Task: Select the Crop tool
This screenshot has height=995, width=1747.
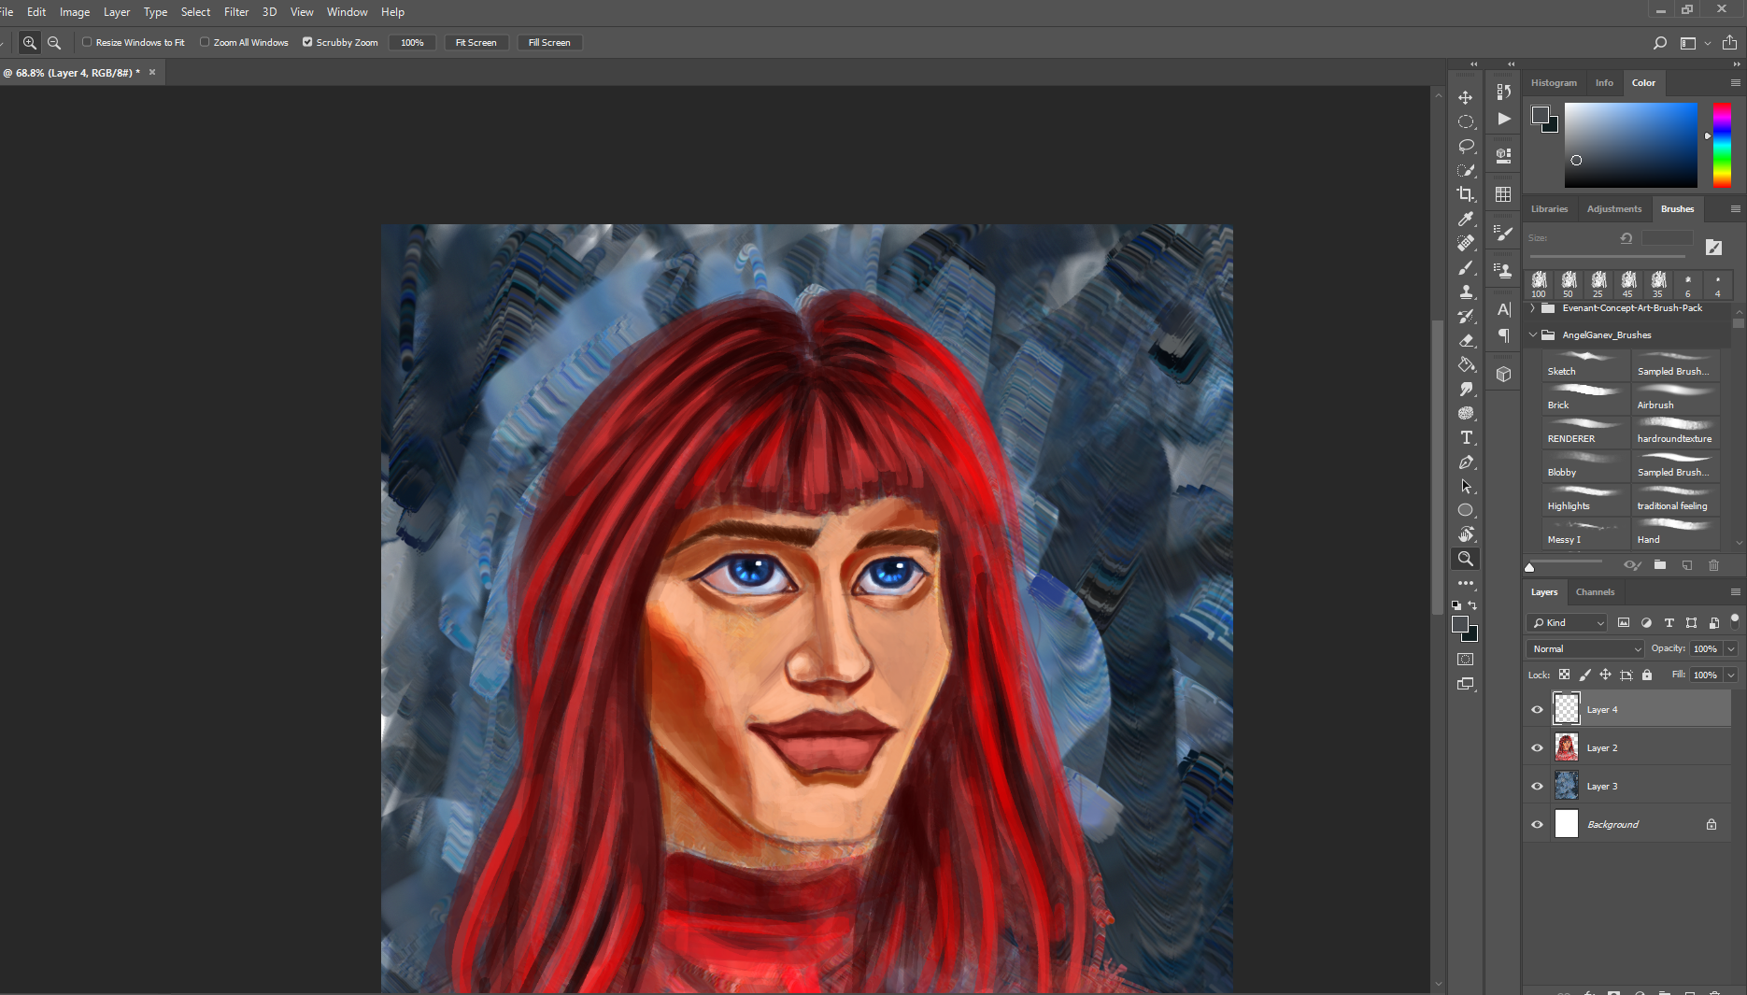Action: pos(1466,194)
